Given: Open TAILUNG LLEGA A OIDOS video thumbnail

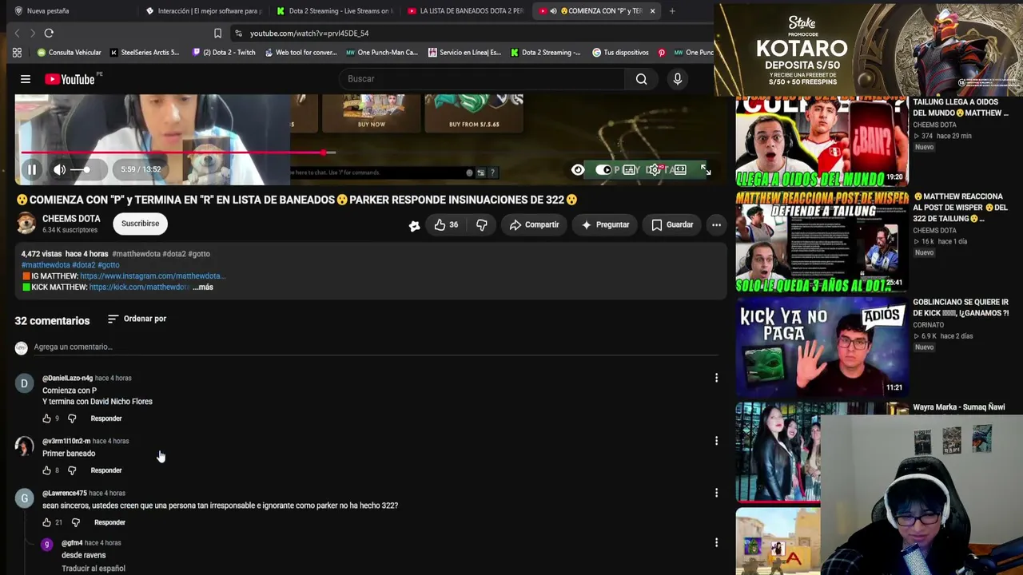Looking at the screenshot, I should tap(822, 141).
